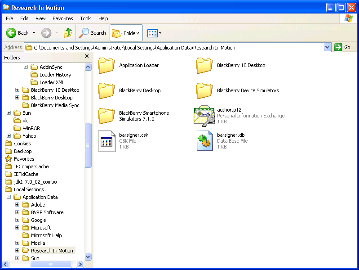Image resolution: width=359 pixels, height=270 pixels.
Task: Go up one folder level
Action: 68,33
